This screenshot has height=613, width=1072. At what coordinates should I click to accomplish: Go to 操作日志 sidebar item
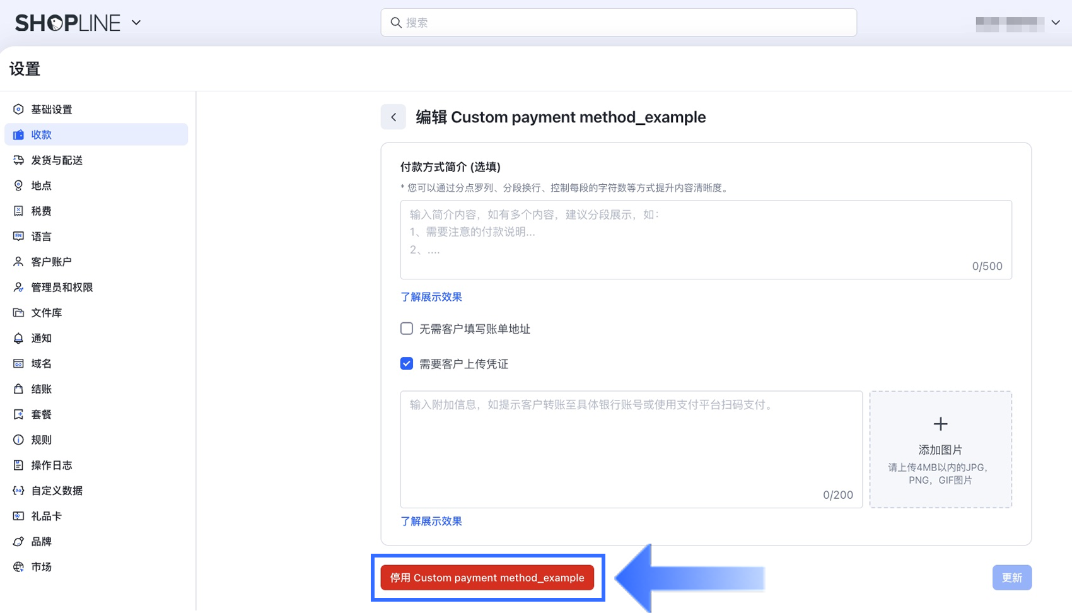click(96, 465)
